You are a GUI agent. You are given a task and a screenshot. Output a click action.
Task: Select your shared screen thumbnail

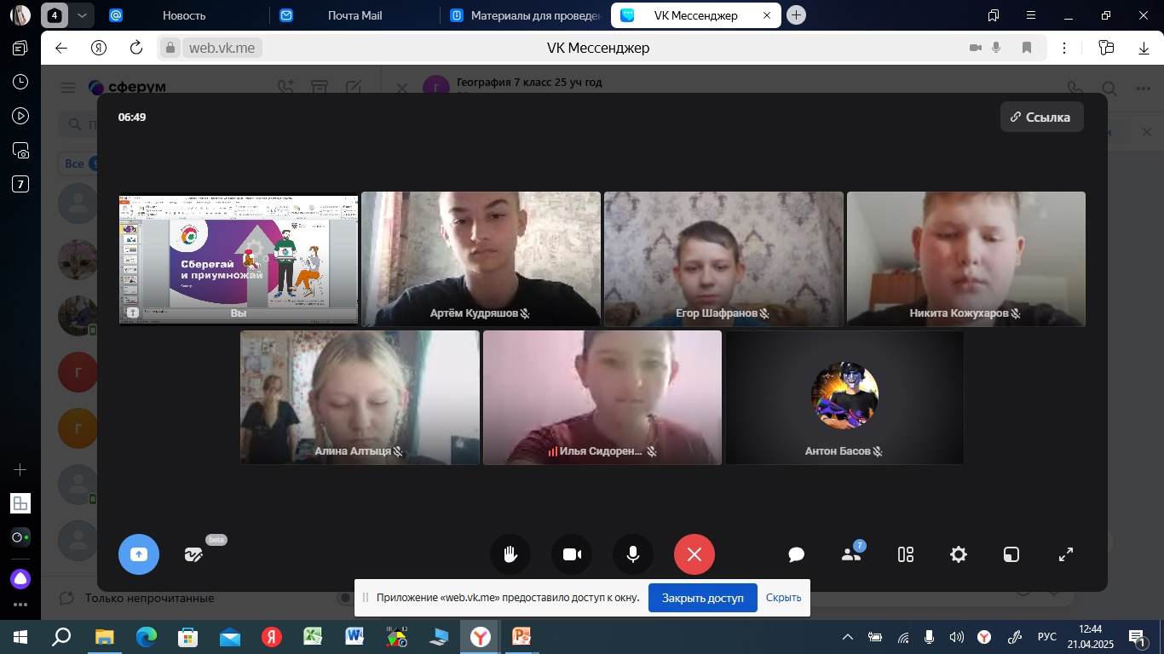click(239, 259)
